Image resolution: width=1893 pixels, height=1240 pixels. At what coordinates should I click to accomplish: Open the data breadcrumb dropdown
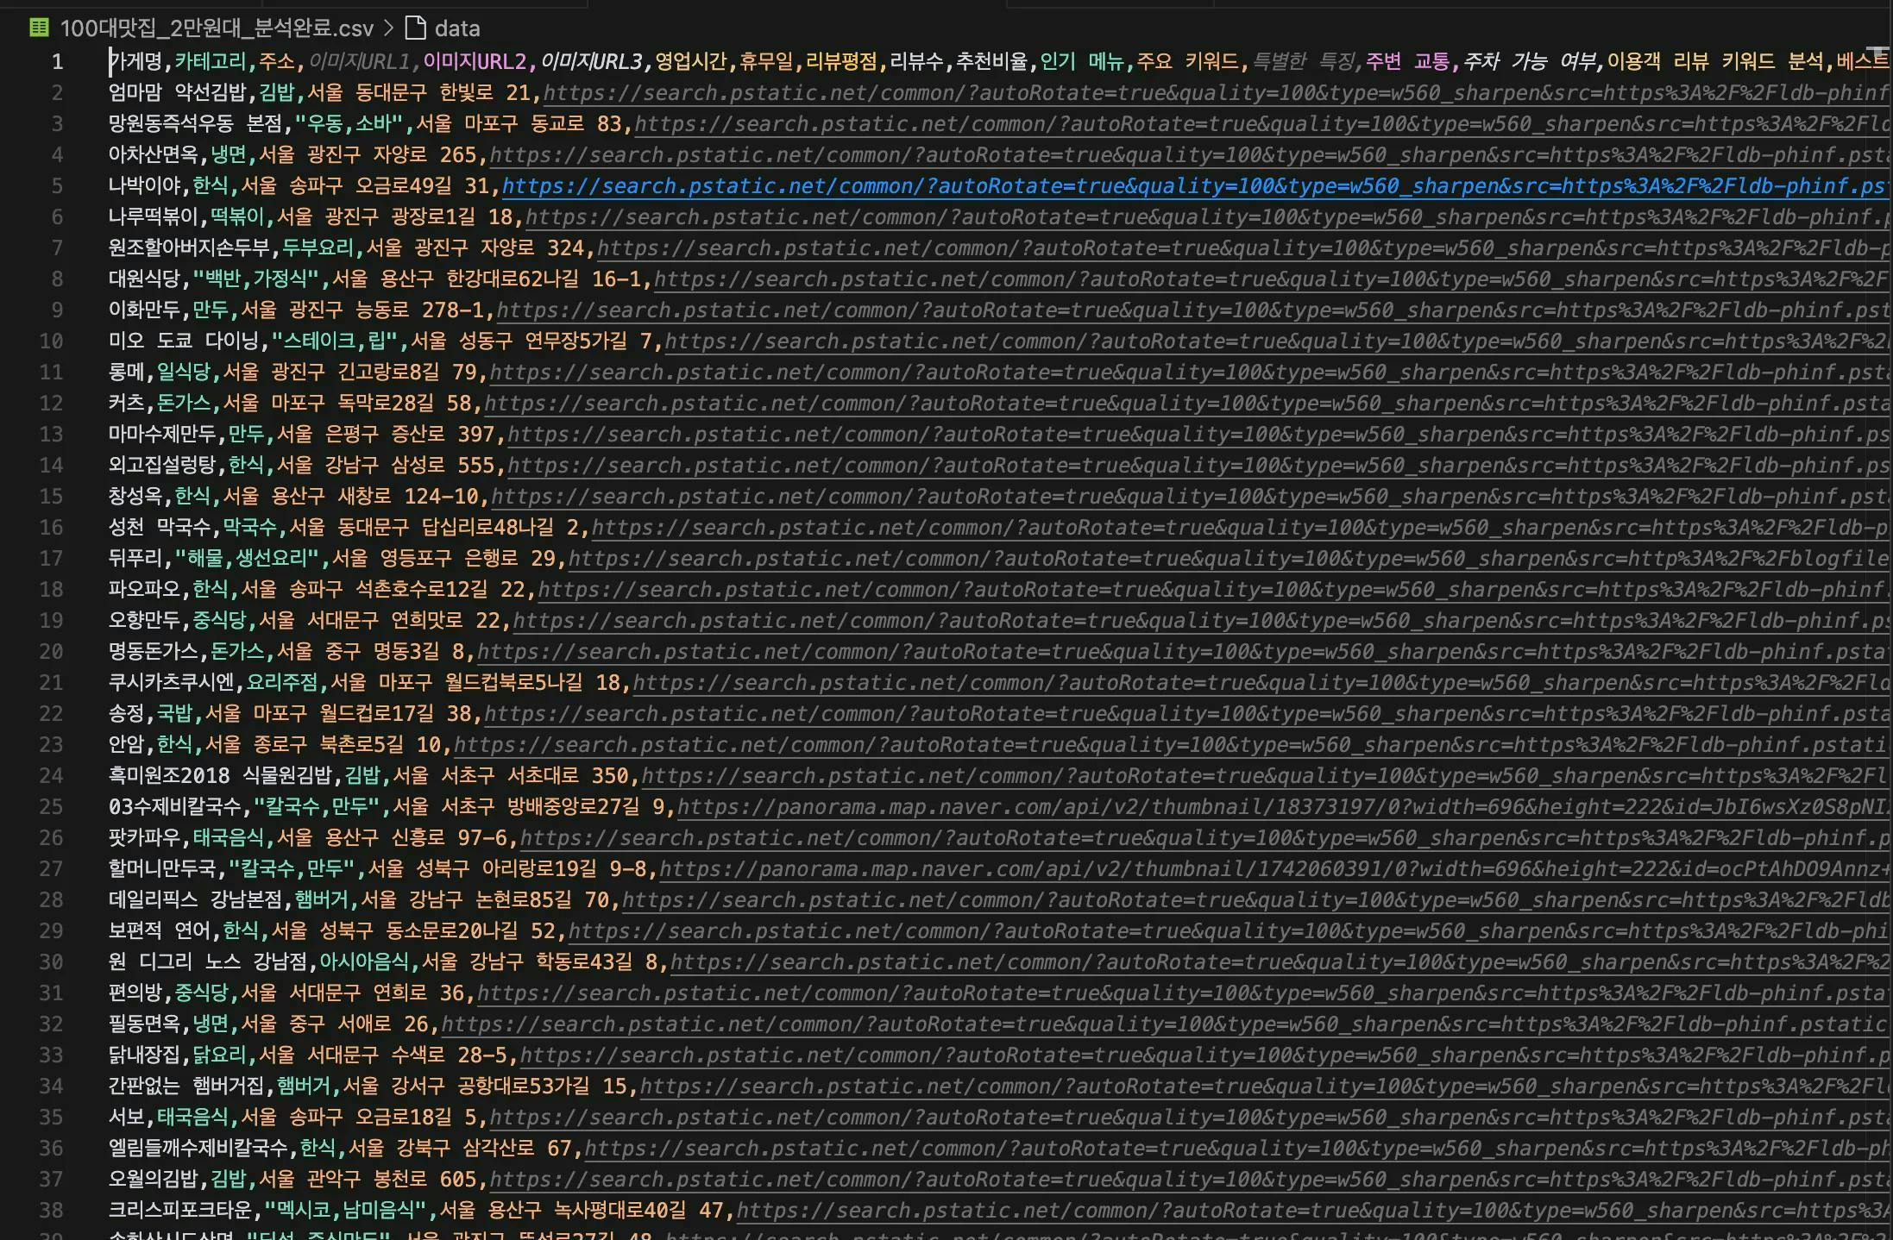[456, 28]
